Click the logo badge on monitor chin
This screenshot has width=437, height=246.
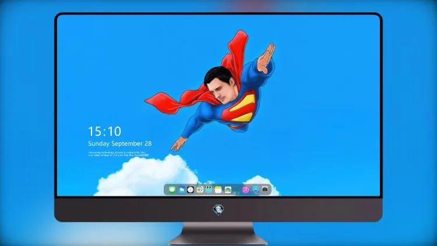tap(218, 209)
